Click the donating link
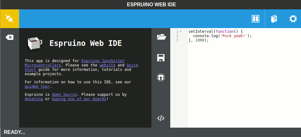Viewport: 301px width, 137px height. [x=34, y=99]
